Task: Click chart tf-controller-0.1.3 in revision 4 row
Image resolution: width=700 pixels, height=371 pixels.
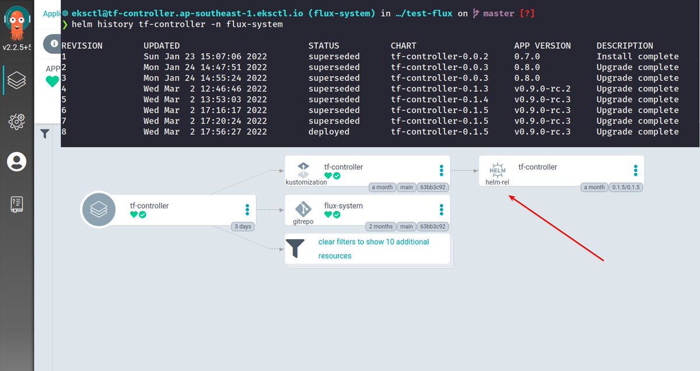Action: point(440,89)
